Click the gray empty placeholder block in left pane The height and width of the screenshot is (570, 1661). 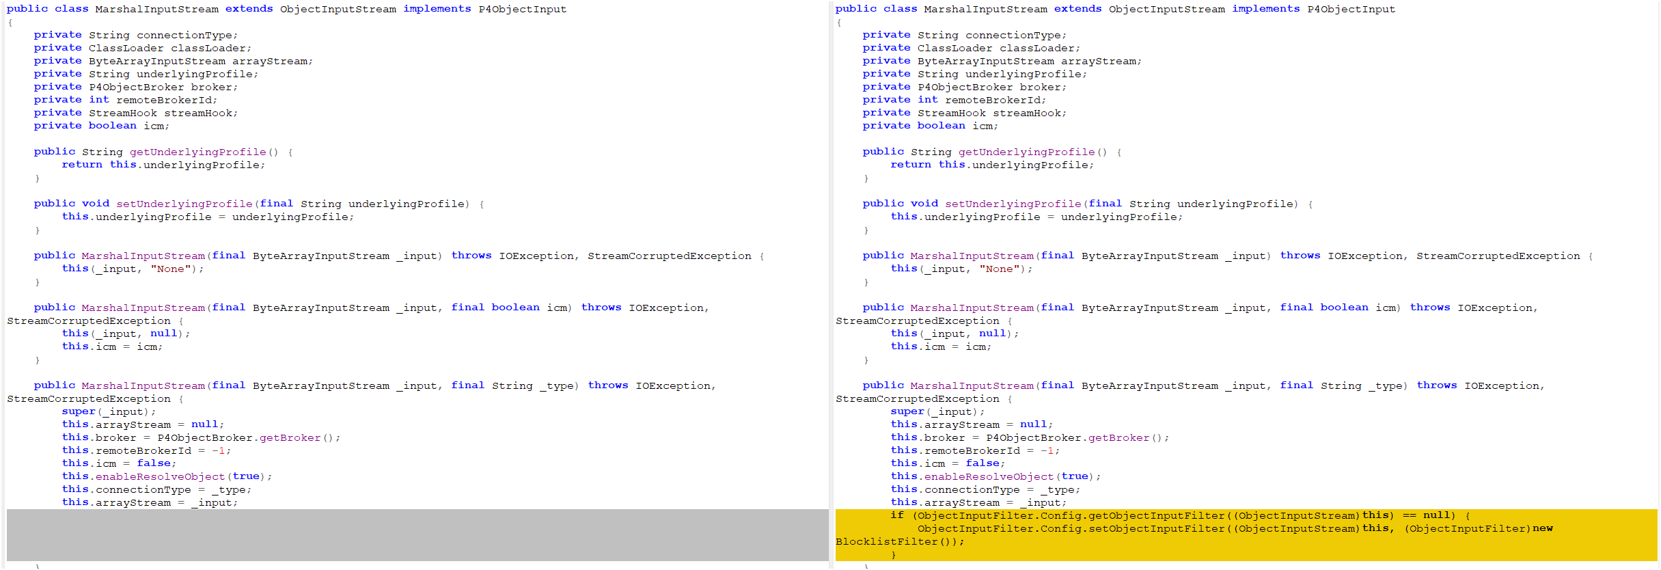417,534
